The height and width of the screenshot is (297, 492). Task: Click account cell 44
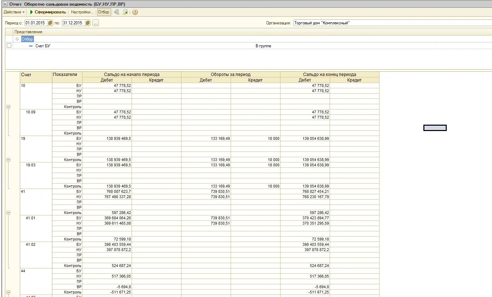36,281
